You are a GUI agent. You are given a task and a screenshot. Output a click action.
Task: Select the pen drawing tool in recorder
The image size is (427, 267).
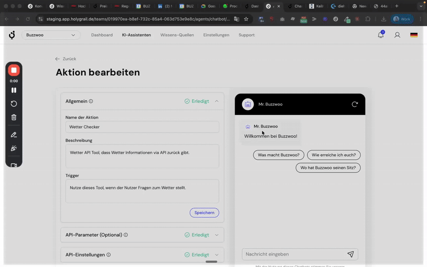(x=14, y=135)
